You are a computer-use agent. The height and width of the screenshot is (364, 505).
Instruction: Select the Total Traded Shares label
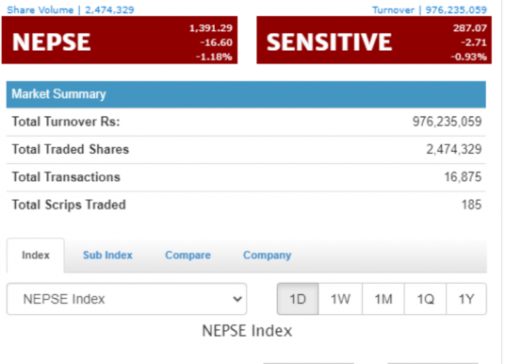coord(71,150)
